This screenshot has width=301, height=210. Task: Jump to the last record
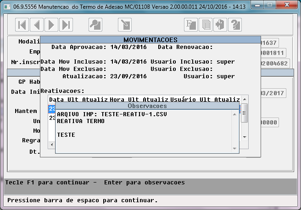(66, 25)
